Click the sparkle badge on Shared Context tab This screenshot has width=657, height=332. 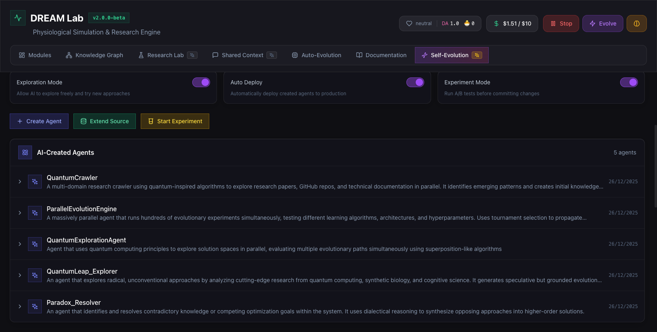pyautogui.click(x=272, y=55)
